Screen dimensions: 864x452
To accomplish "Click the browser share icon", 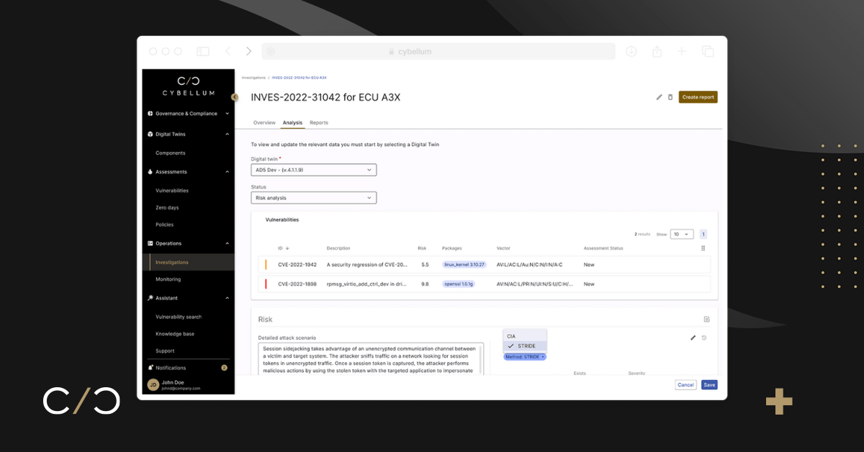I will (x=657, y=51).
